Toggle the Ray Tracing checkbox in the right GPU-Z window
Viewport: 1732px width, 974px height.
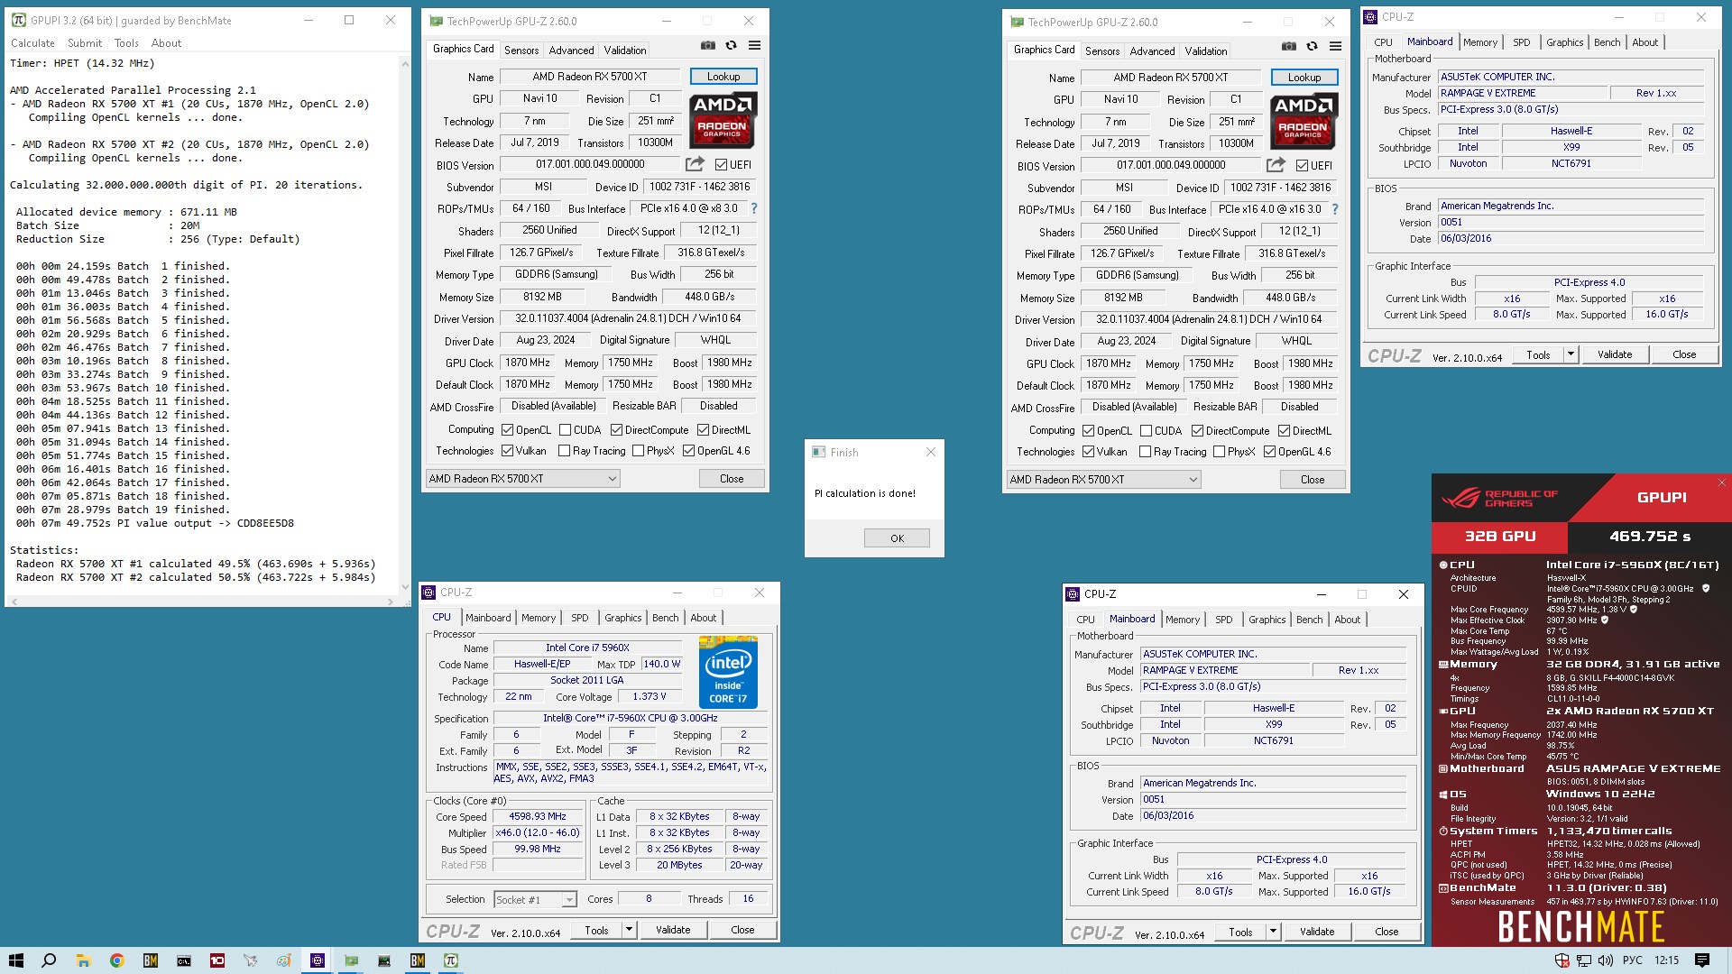point(1146,452)
